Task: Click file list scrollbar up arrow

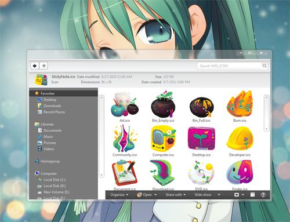Action: pyautogui.click(x=267, y=97)
